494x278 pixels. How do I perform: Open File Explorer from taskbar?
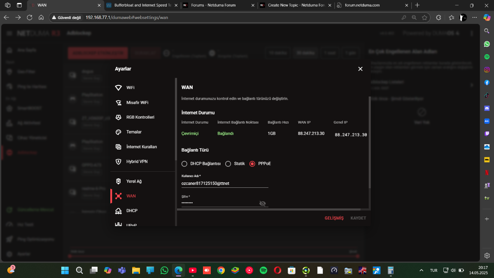pos(136,270)
